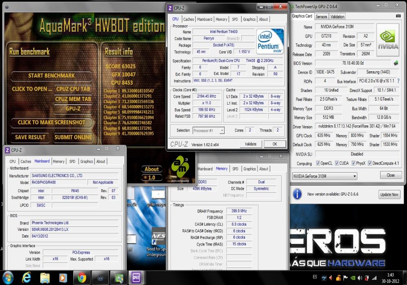Switch to the CPU-Z taskbar button
Image resolution: width=407 pixels, height=285 pixels.
[x=136, y=278]
